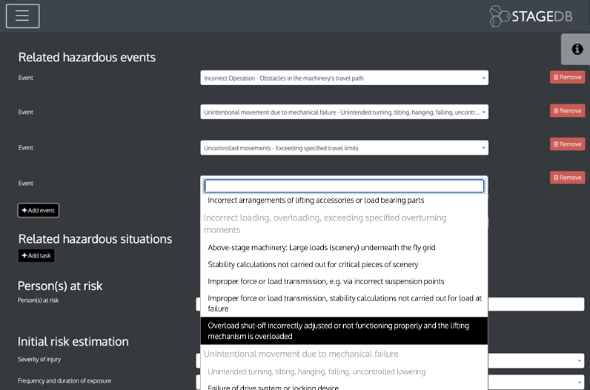Click the StageDB logo

coord(531,16)
